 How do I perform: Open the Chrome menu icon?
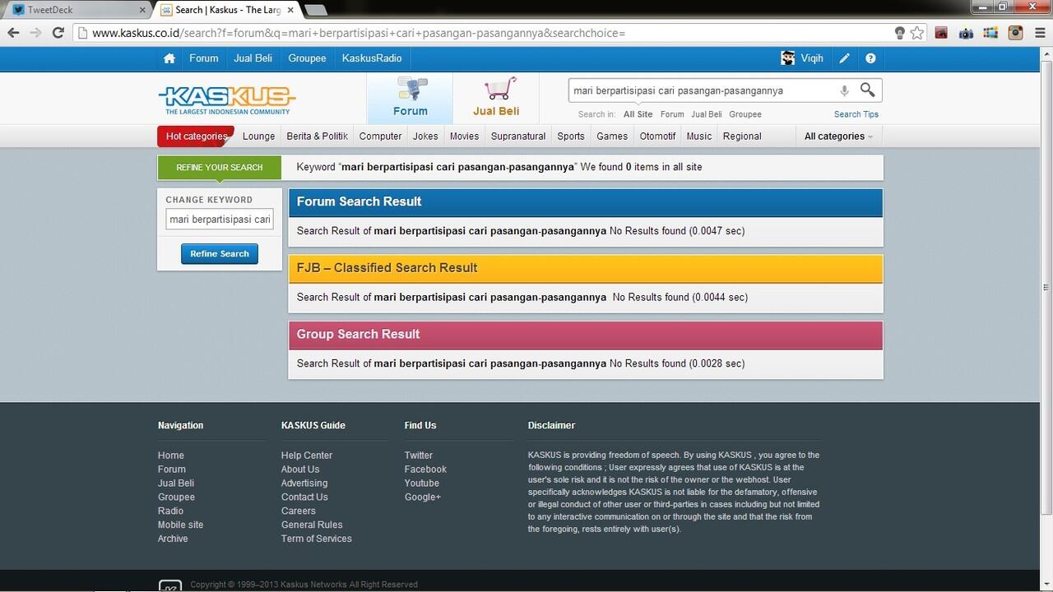(1040, 34)
